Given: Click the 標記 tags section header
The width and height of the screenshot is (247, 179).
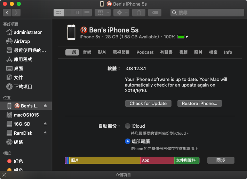Looking at the screenshot, I should pyautogui.click(x=7, y=153).
